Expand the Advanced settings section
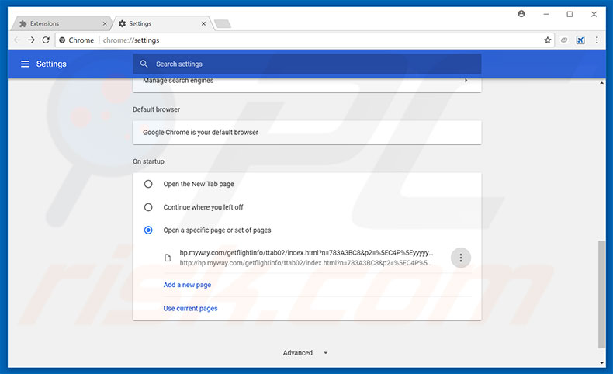The height and width of the screenshot is (374, 613). click(x=305, y=352)
